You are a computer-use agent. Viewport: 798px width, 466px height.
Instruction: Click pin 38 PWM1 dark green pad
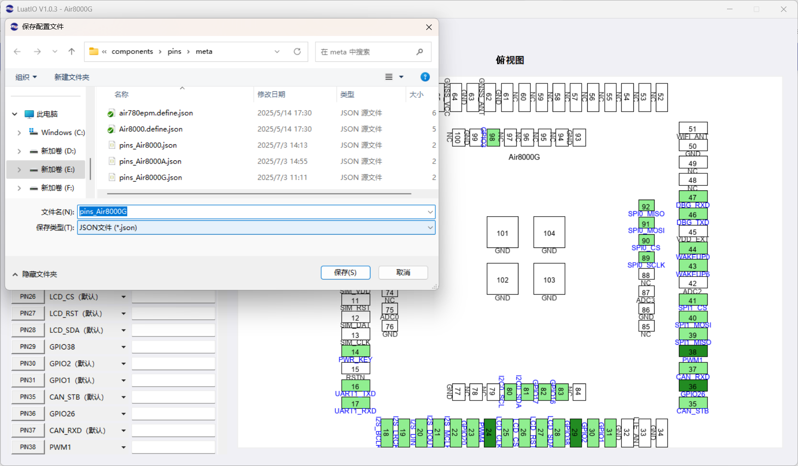point(693,351)
